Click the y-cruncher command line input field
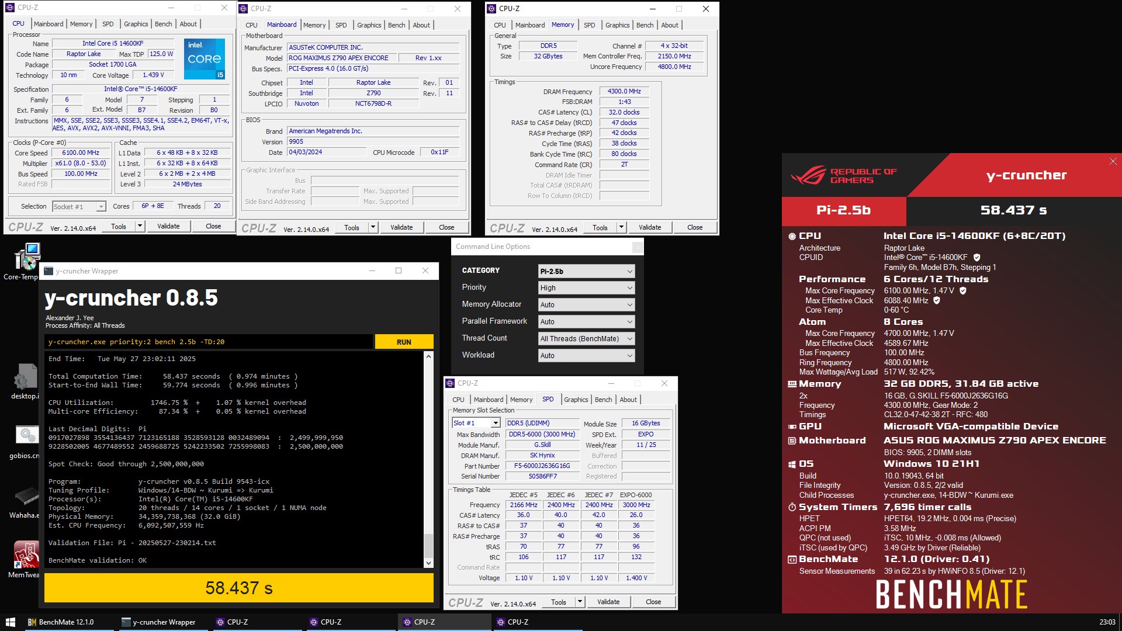The height and width of the screenshot is (631, 1122). 209,342
